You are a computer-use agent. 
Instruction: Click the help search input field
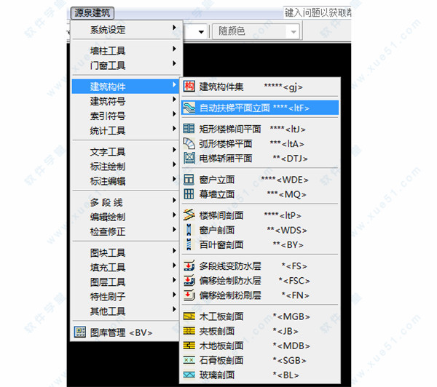[317, 12]
